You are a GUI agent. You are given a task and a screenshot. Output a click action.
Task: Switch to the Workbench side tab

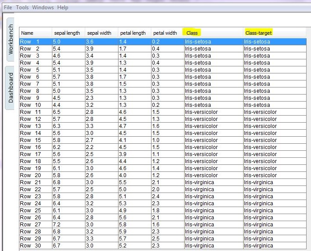click(x=11, y=40)
